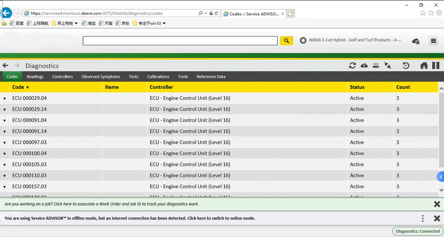Go to the home icon
Viewport: 444px width, 237px height.
[424, 66]
